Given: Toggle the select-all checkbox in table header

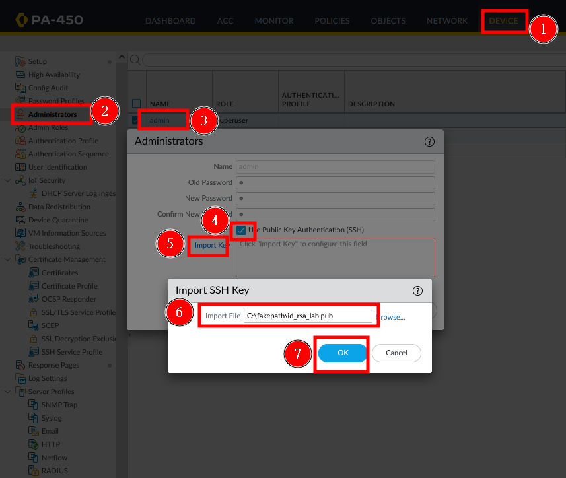Looking at the screenshot, I should point(137,104).
